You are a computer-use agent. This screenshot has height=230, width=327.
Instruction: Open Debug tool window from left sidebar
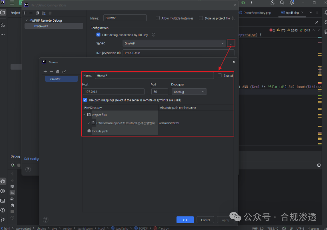coord(3,181)
